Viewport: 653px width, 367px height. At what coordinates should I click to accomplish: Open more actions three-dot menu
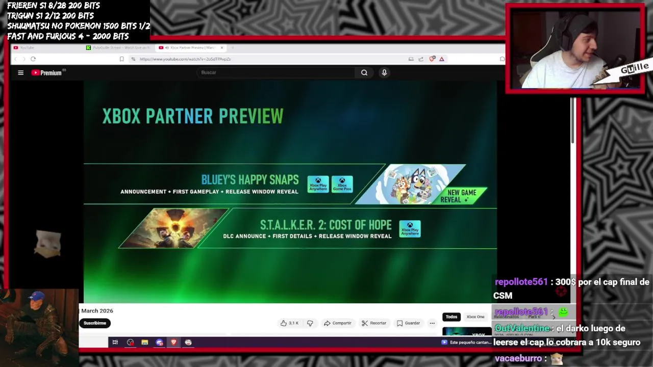tap(432, 323)
